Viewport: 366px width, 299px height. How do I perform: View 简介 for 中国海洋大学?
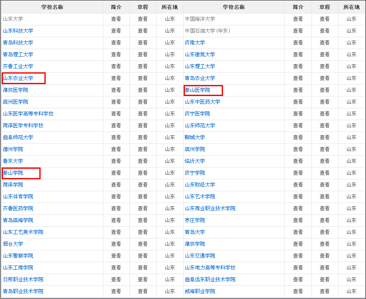[x=298, y=19]
